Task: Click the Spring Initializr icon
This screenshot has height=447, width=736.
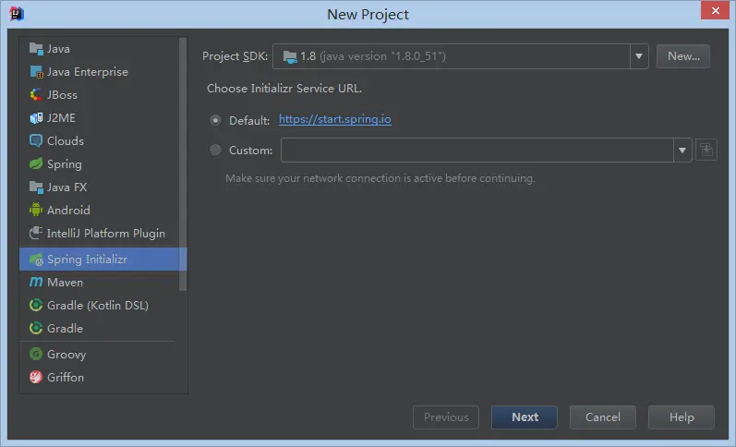Action: (36, 260)
